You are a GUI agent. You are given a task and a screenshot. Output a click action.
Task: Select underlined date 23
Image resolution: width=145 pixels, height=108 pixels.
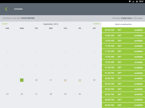80,80
